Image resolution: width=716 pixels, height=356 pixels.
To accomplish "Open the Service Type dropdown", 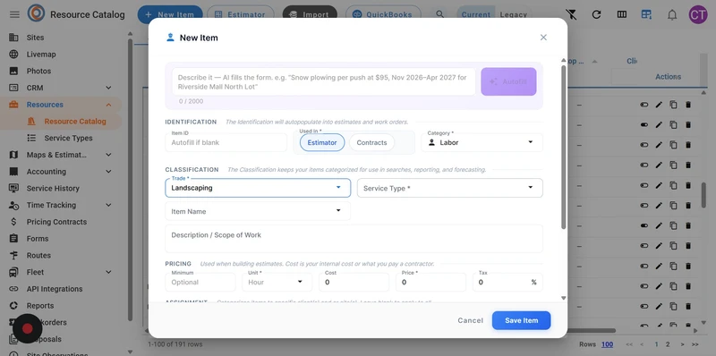I will click(x=450, y=188).
